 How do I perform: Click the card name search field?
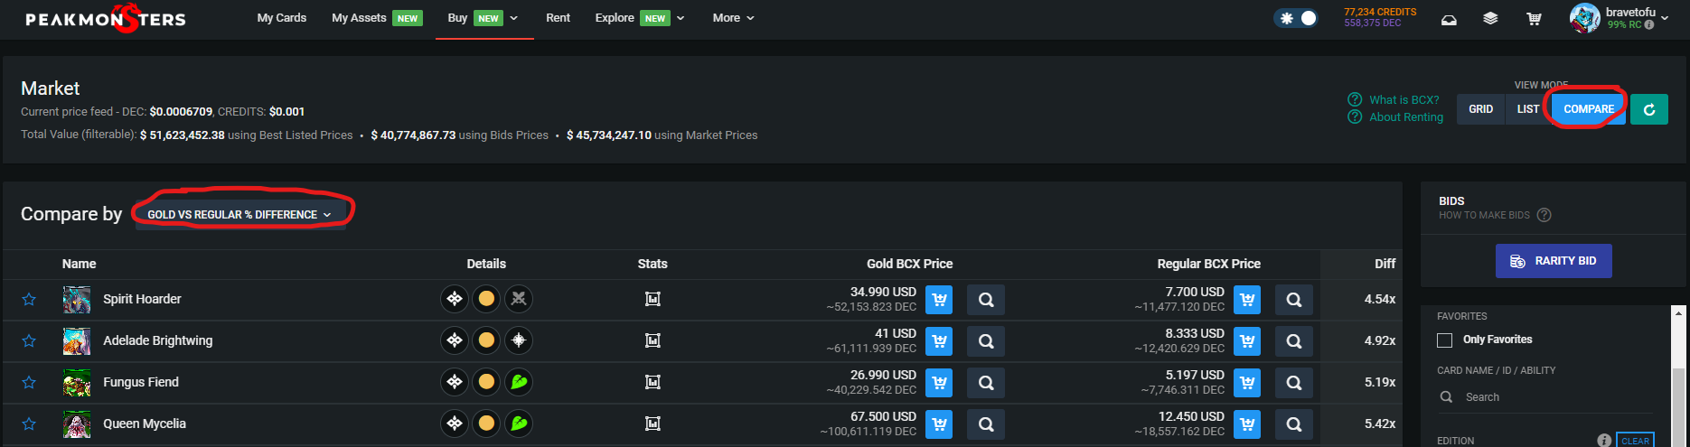(1545, 397)
